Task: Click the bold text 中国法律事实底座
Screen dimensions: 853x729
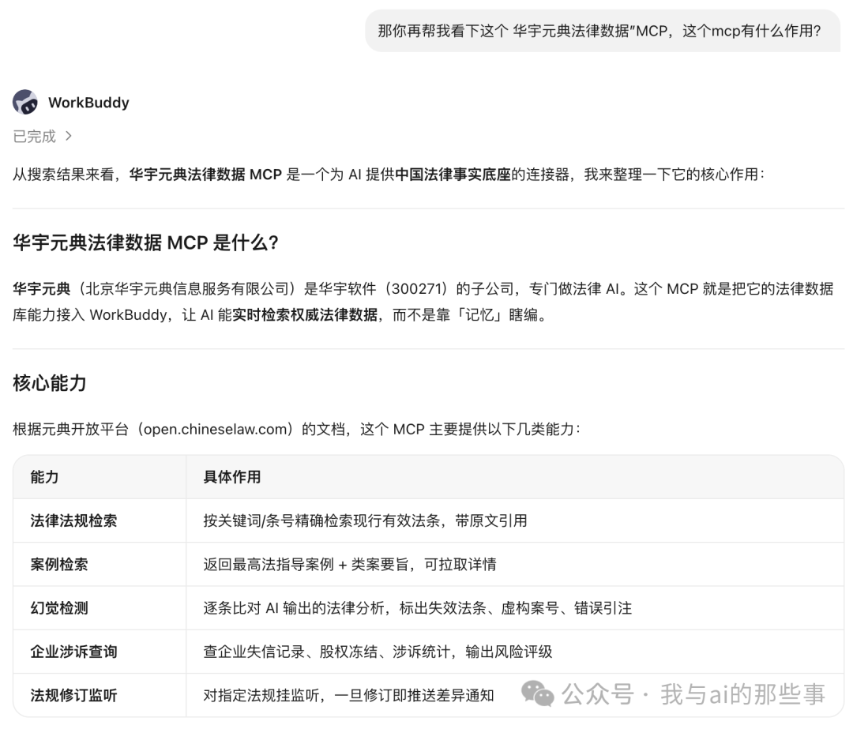Action: pos(453,174)
